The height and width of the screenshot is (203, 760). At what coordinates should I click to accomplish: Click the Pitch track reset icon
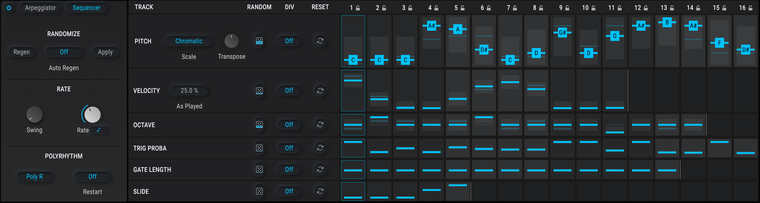320,41
